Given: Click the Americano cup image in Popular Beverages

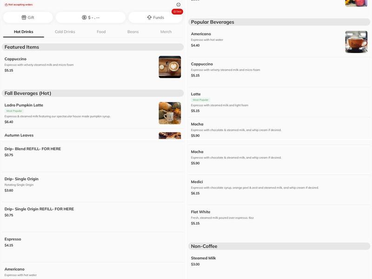Looking at the screenshot, I should [x=356, y=42].
